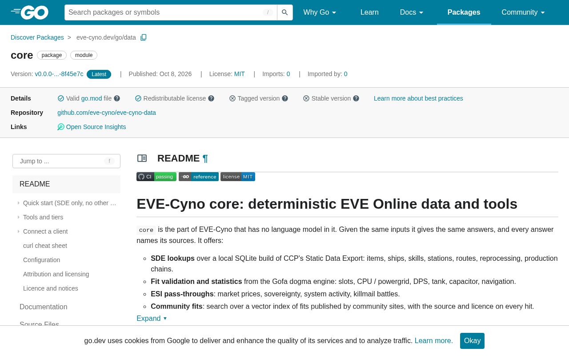Expand the Quick start tree item
Screen dimensions: 569x356
[19, 203]
